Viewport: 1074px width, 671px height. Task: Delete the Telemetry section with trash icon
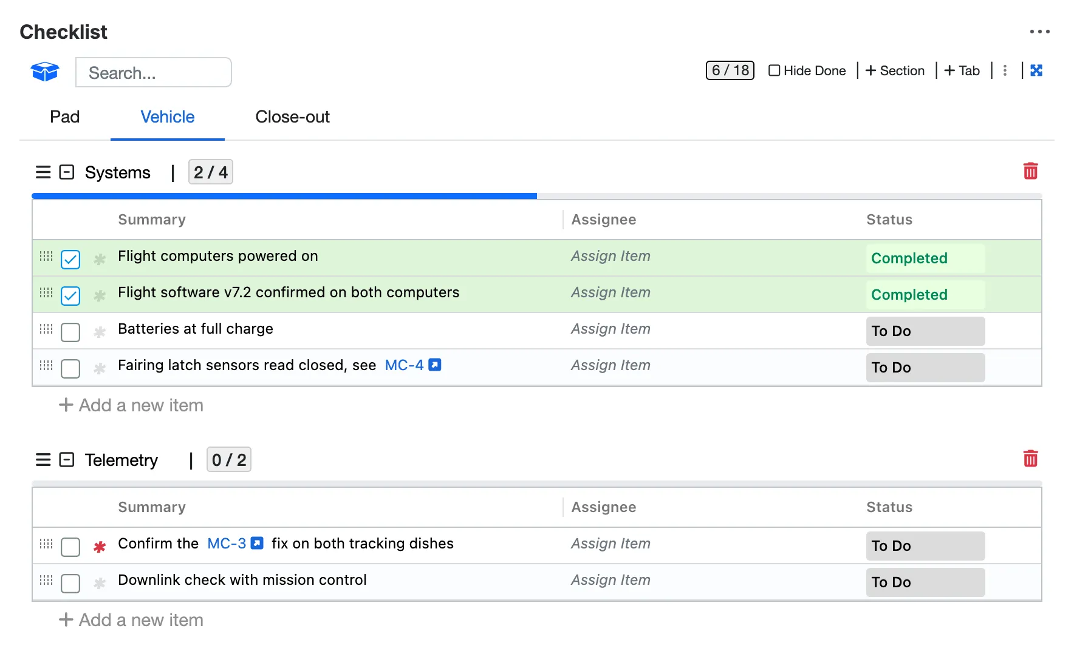point(1030,458)
